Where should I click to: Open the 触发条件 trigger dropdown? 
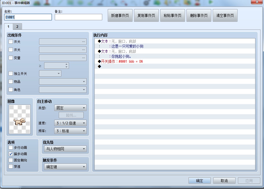coord(65,167)
